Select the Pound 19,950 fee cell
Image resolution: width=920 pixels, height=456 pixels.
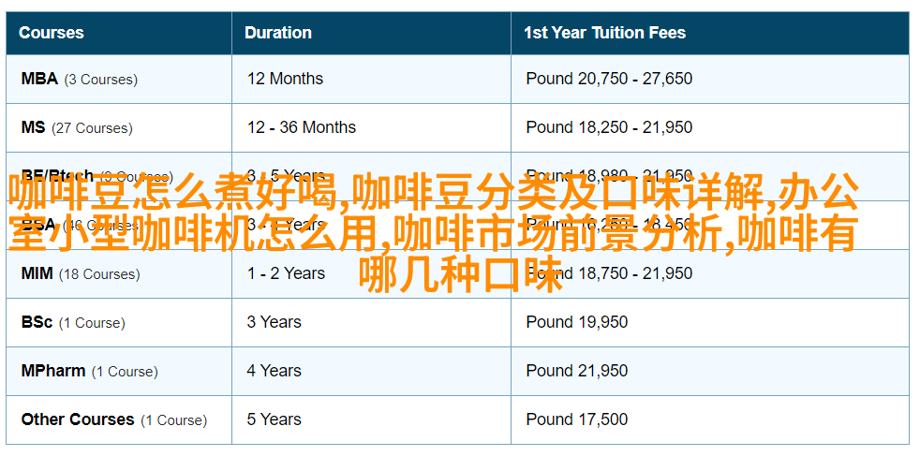577,322
